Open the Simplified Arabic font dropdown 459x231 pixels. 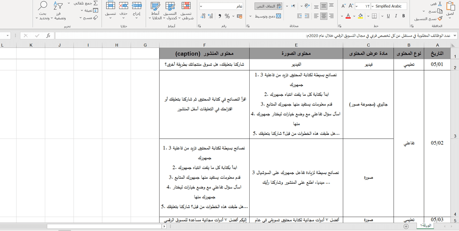(x=372, y=6)
